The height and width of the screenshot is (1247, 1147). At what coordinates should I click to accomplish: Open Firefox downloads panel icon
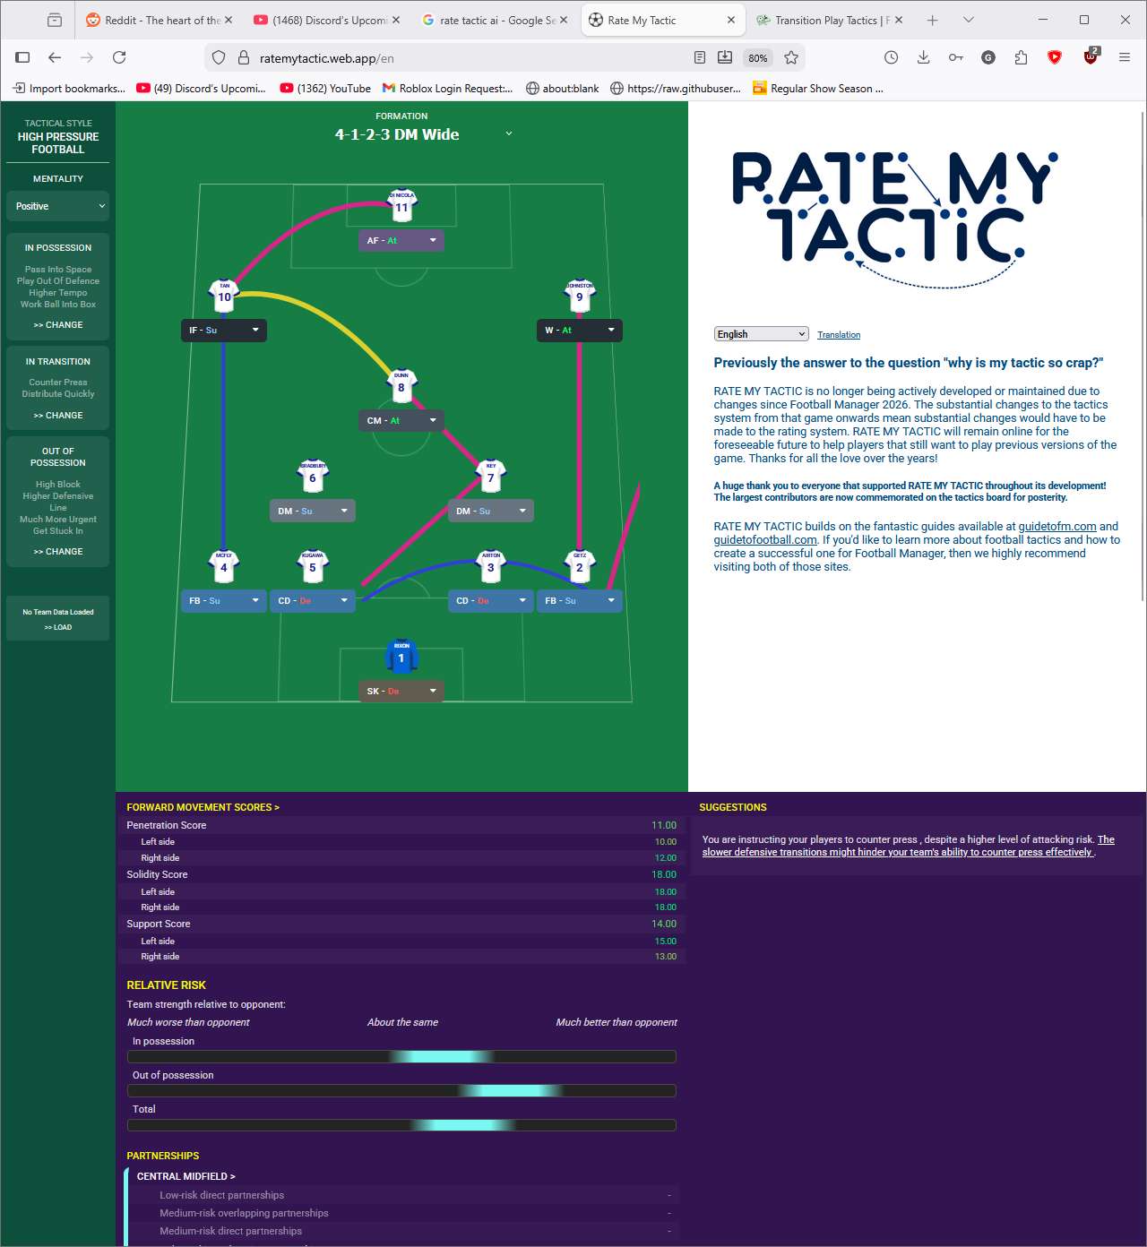(x=923, y=56)
